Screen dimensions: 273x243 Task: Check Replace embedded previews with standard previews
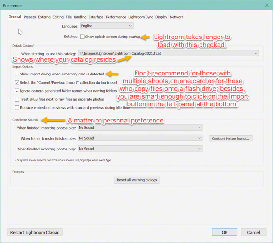click(x=17, y=108)
